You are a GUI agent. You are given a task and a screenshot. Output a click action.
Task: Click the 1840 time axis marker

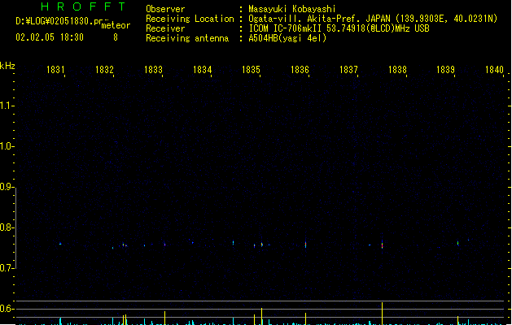494,69
